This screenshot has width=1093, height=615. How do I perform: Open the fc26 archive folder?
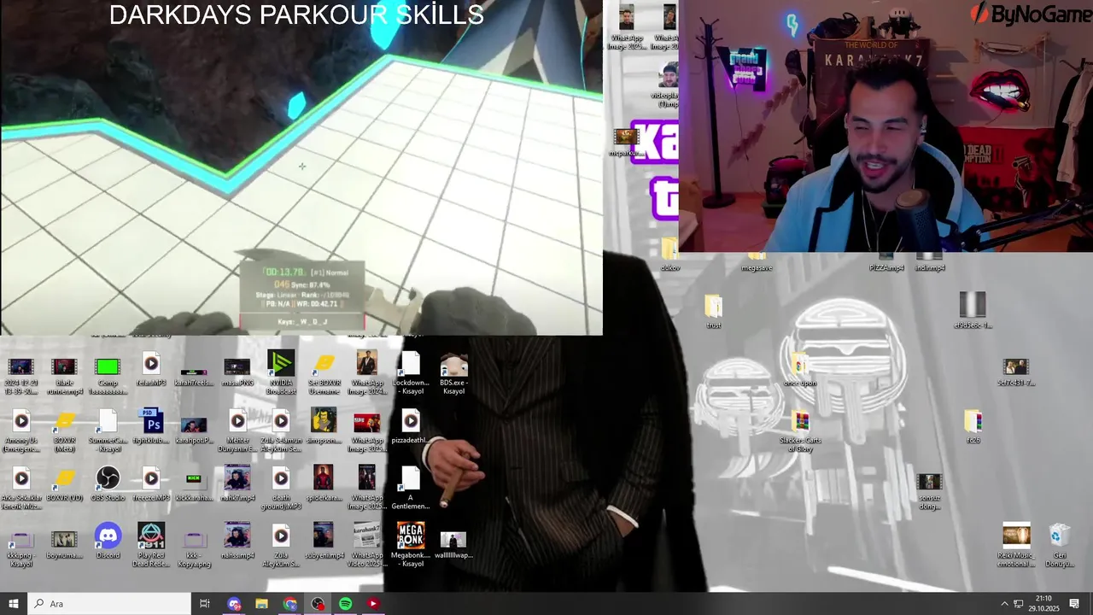click(x=973, y=421)
